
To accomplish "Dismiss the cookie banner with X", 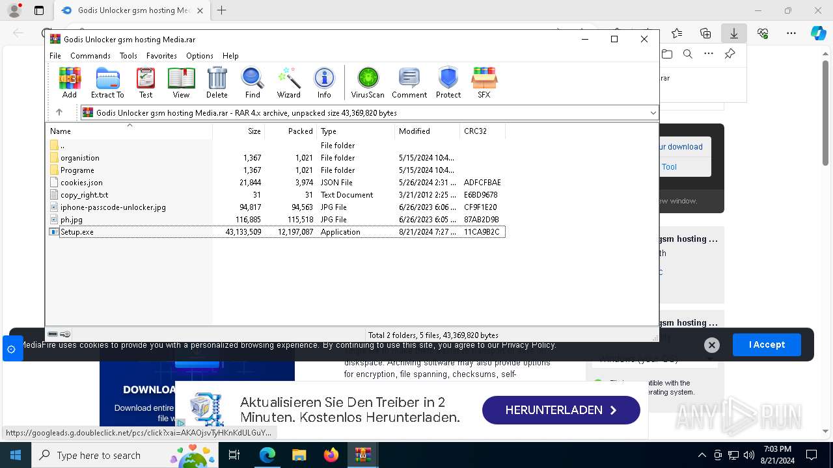I will coord(711,345).
